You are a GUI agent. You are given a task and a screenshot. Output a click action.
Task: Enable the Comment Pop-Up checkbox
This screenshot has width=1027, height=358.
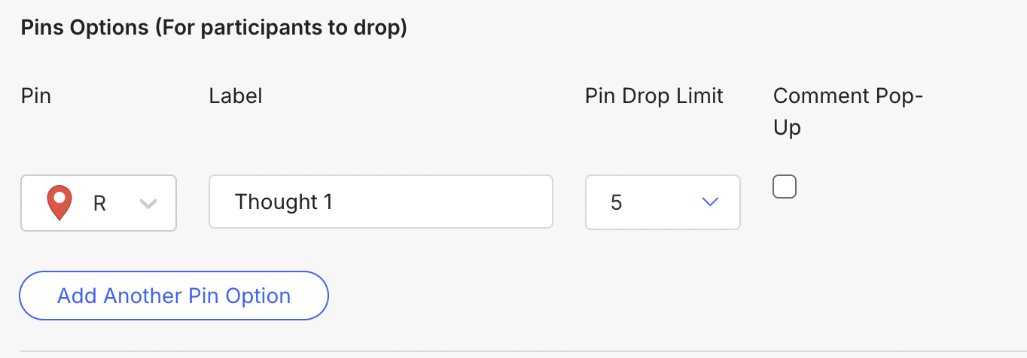tap(785, 187)
